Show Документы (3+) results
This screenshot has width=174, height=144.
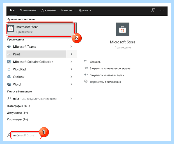pyautogui.click(x=17, y=113)
